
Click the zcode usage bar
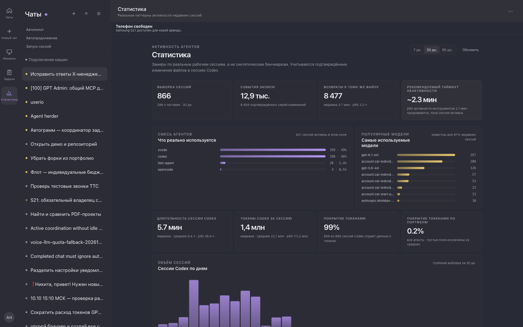tap(273, 150)
